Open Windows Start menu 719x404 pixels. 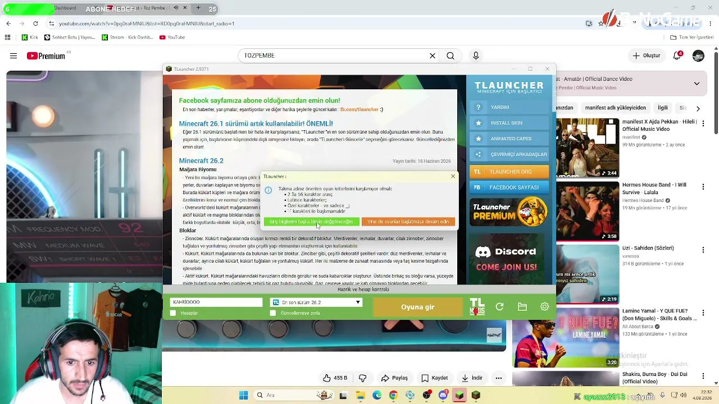tap(243, 396)
